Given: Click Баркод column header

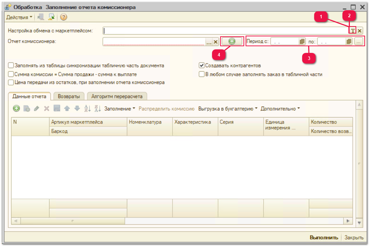Looking at the screenshot, I should pyautogui.click(x=88, y=131).
